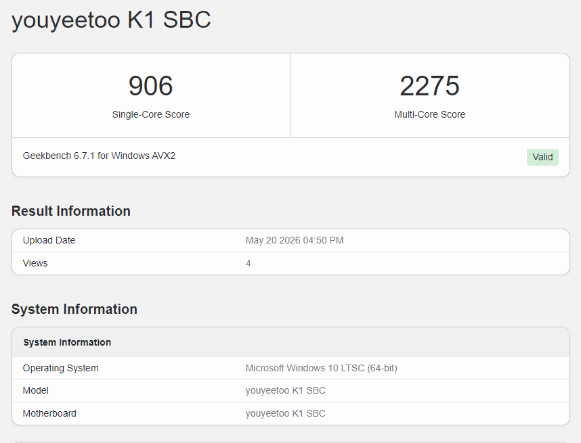Click the System Information table header row
Screen dimensions: 581x443
pyautogui.click(x=291, y=342)
